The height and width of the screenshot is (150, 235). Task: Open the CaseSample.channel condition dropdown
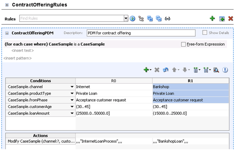[72, 87]
